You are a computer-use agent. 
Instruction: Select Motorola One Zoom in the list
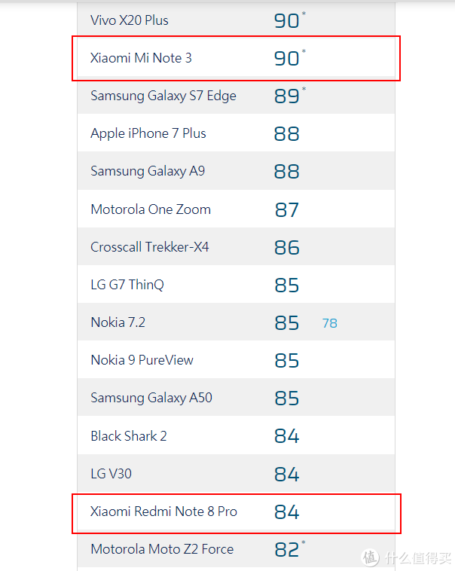[x=151, y=209]
